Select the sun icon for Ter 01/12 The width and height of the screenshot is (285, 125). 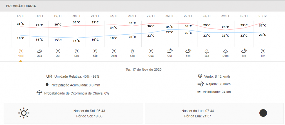(262, 51)
